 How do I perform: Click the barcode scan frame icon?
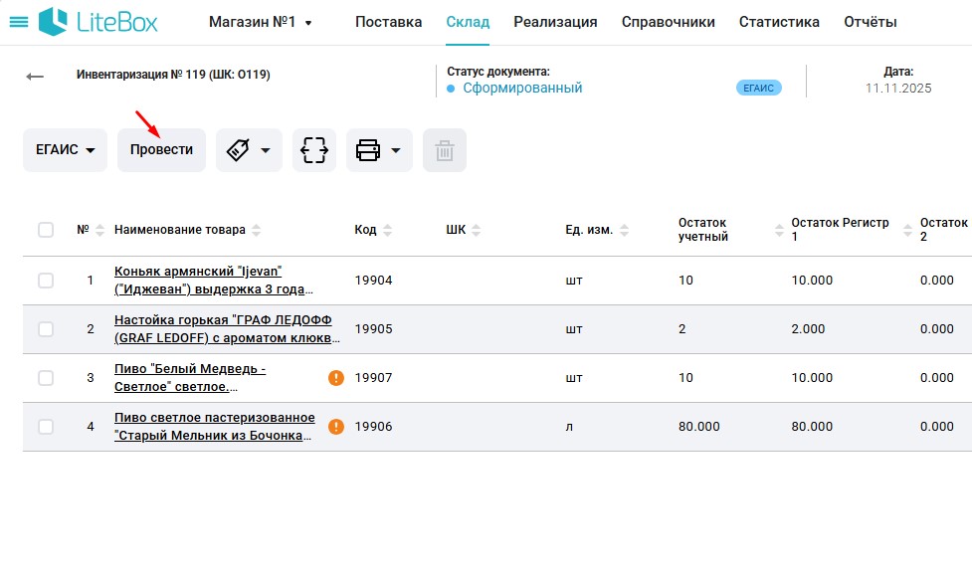coord(313,149)
